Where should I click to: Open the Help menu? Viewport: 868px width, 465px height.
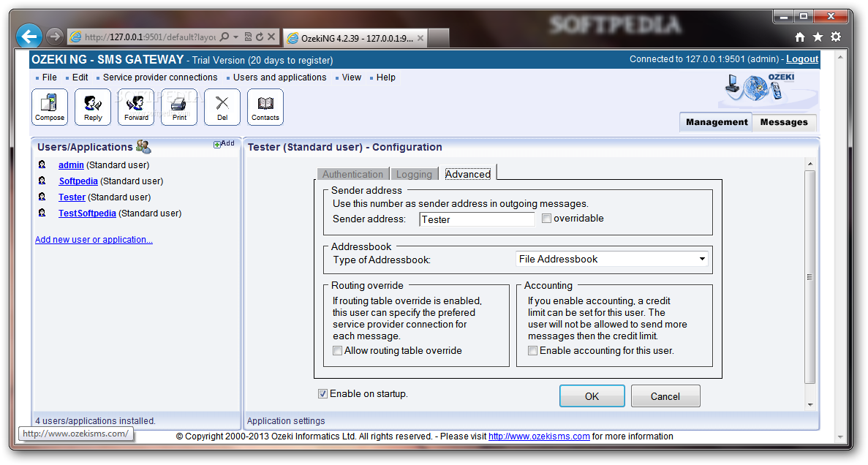(x=386, y=77)
